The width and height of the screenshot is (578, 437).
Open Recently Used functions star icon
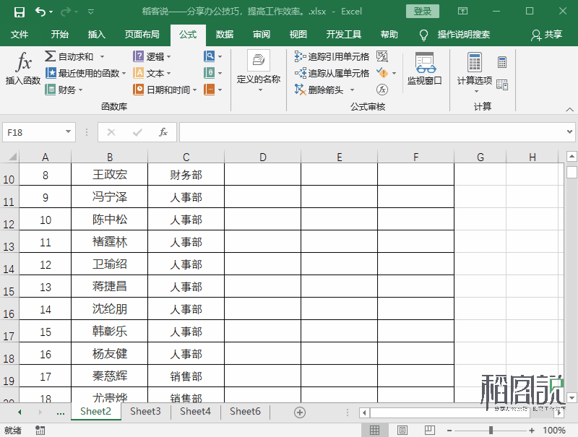point(51,72)
